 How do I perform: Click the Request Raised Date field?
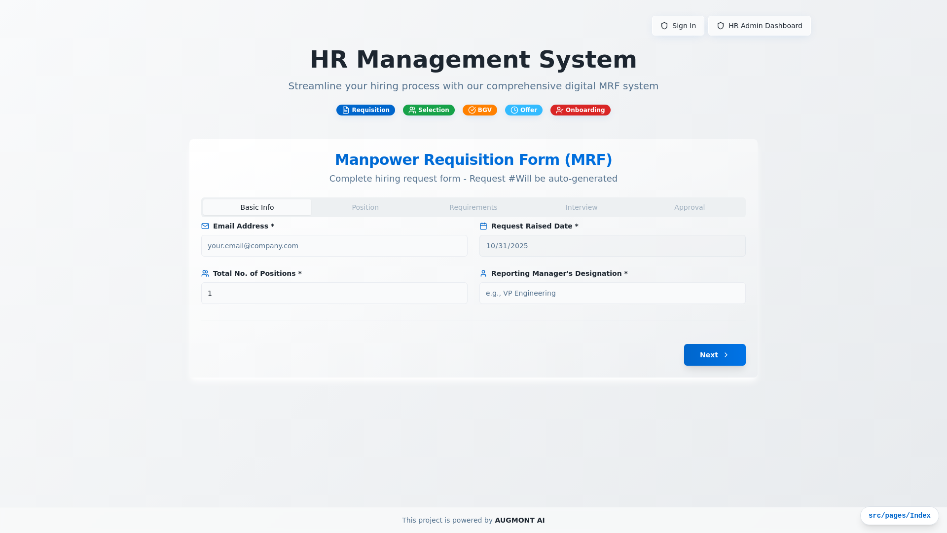point(613,246)
